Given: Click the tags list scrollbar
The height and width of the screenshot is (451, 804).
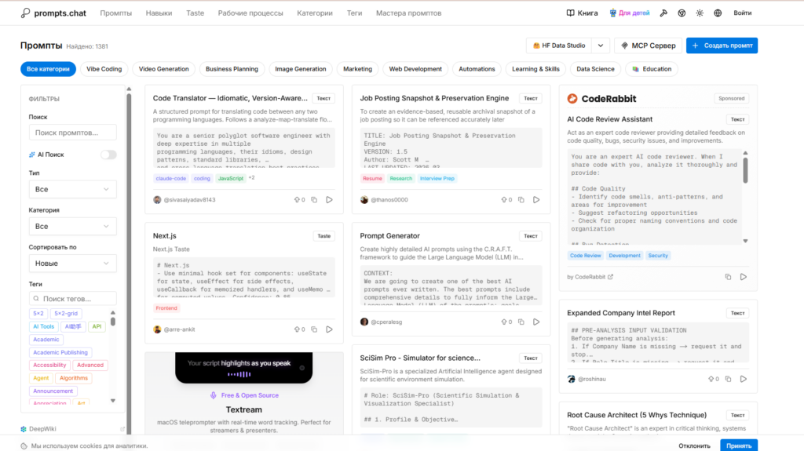Looking at the screenshot, I should [x=113, y=322].
